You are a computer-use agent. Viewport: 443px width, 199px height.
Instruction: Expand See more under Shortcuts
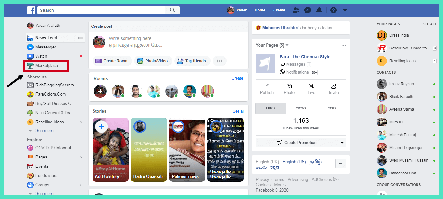click(46, 131)
